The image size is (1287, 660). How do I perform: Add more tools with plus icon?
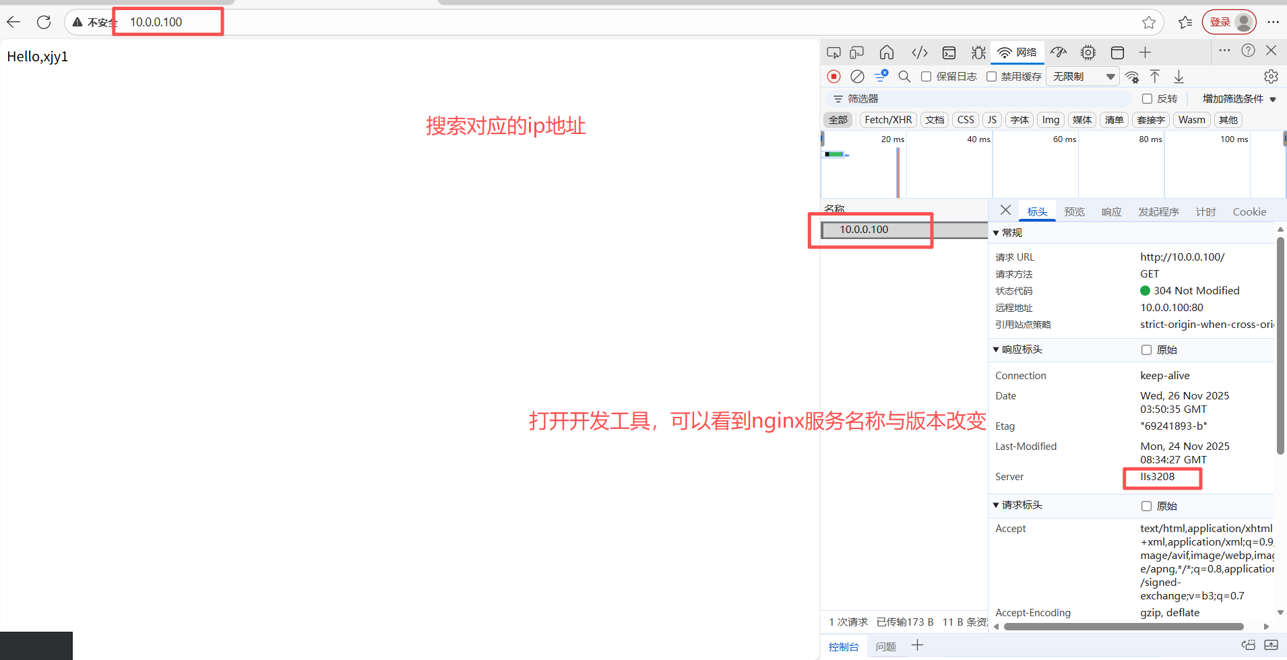tap(1145, 53)
